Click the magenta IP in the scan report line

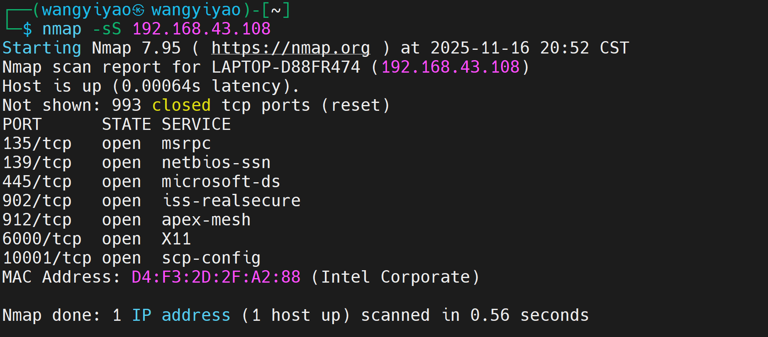pyautogui.click(x=450, y=67)
